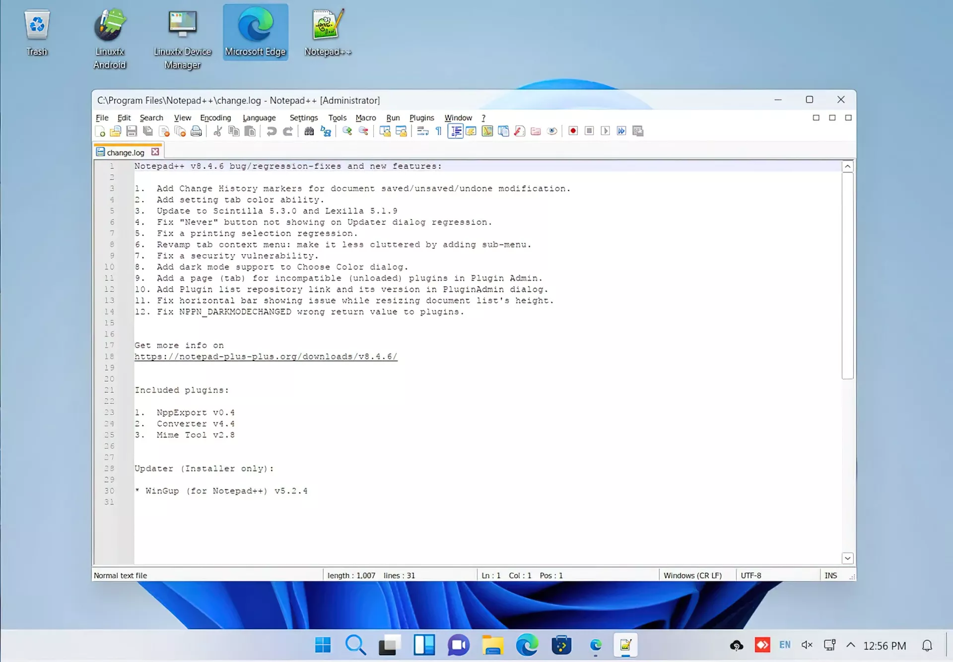This screenshot has width=953, height=662.
Task: Click the INS indicator in the status bar
Action: tap(831, 576)
